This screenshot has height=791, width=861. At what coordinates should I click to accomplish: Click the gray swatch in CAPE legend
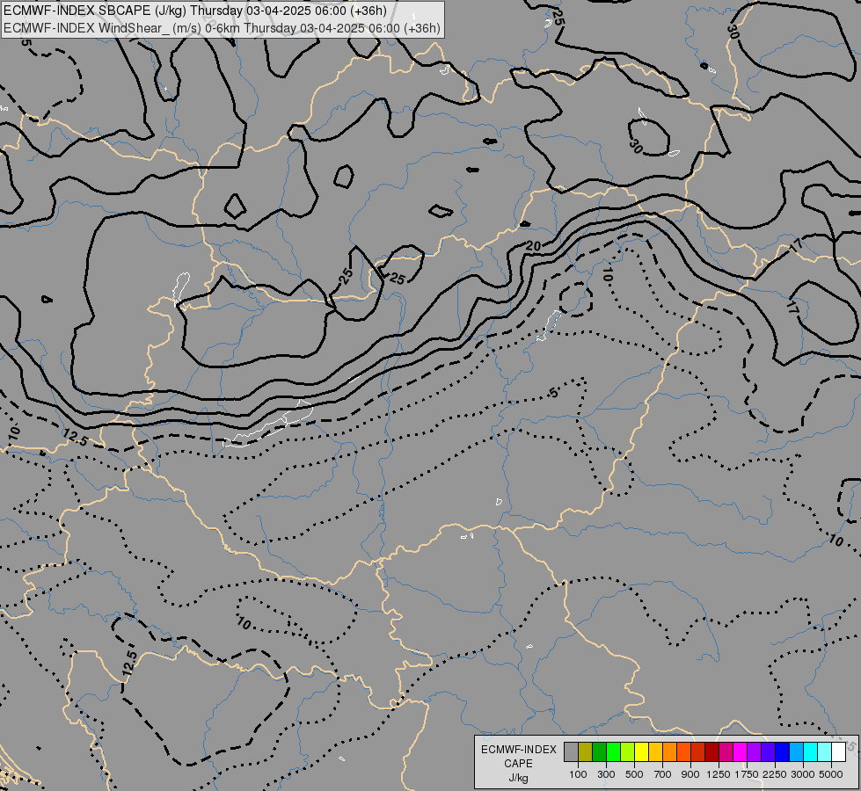571,752
